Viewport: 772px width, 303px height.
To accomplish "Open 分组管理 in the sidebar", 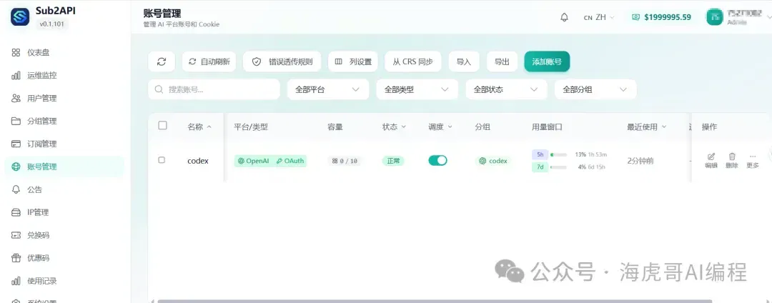I will [x=64, y=121].
